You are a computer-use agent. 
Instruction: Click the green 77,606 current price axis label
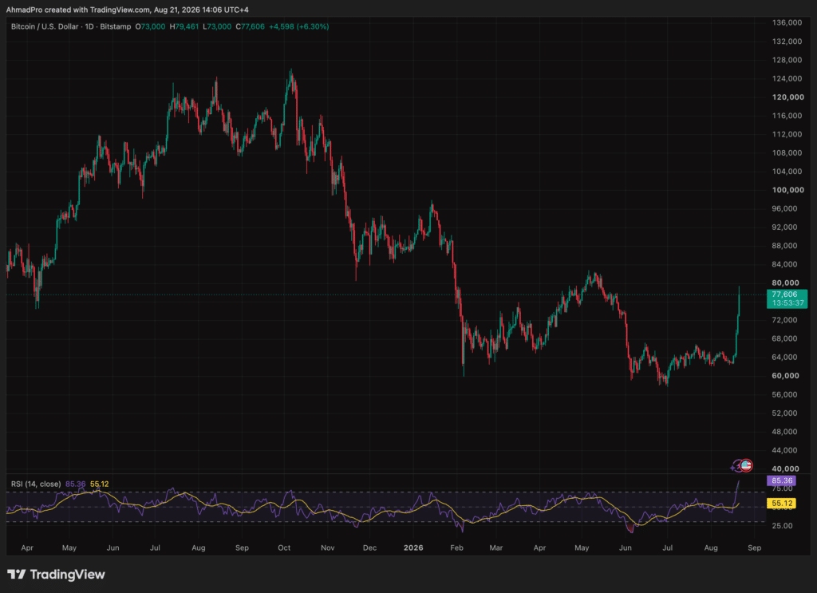tap(787, 295)
